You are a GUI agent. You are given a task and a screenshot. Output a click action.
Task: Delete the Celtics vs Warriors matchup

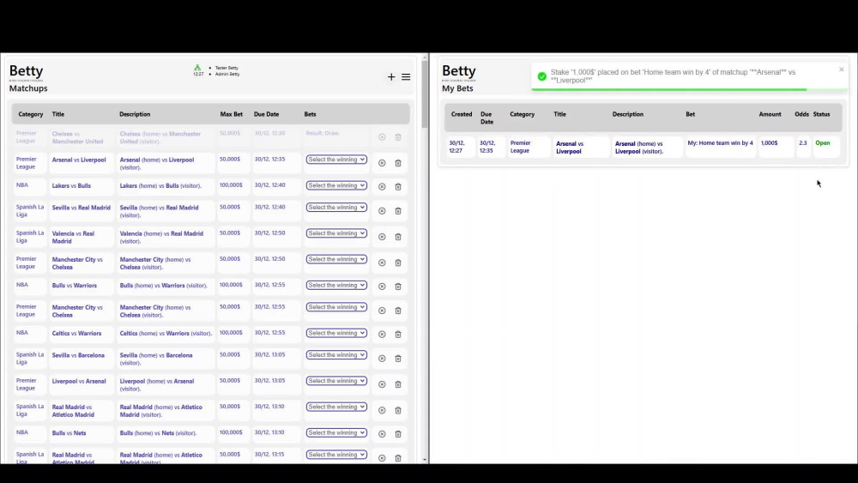(x=398, y=335)
